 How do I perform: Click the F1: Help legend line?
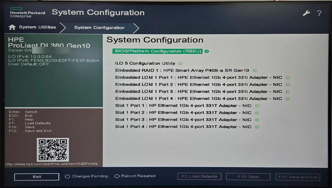tap(21, 120)
